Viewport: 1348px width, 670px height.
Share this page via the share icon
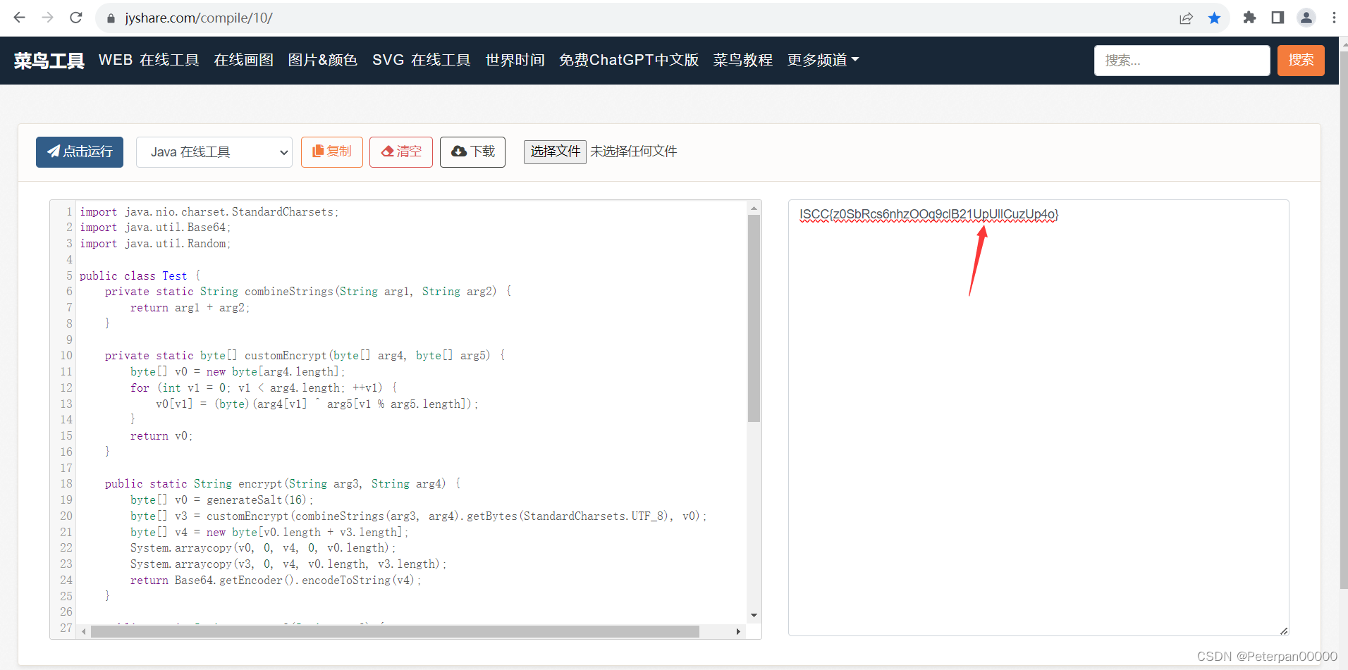tap(1186, 18)
